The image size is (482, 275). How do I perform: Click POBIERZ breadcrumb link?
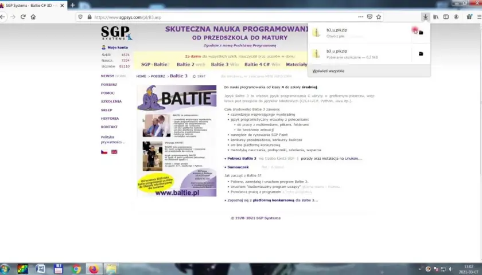pyautogui.click(x=158, y=76)
